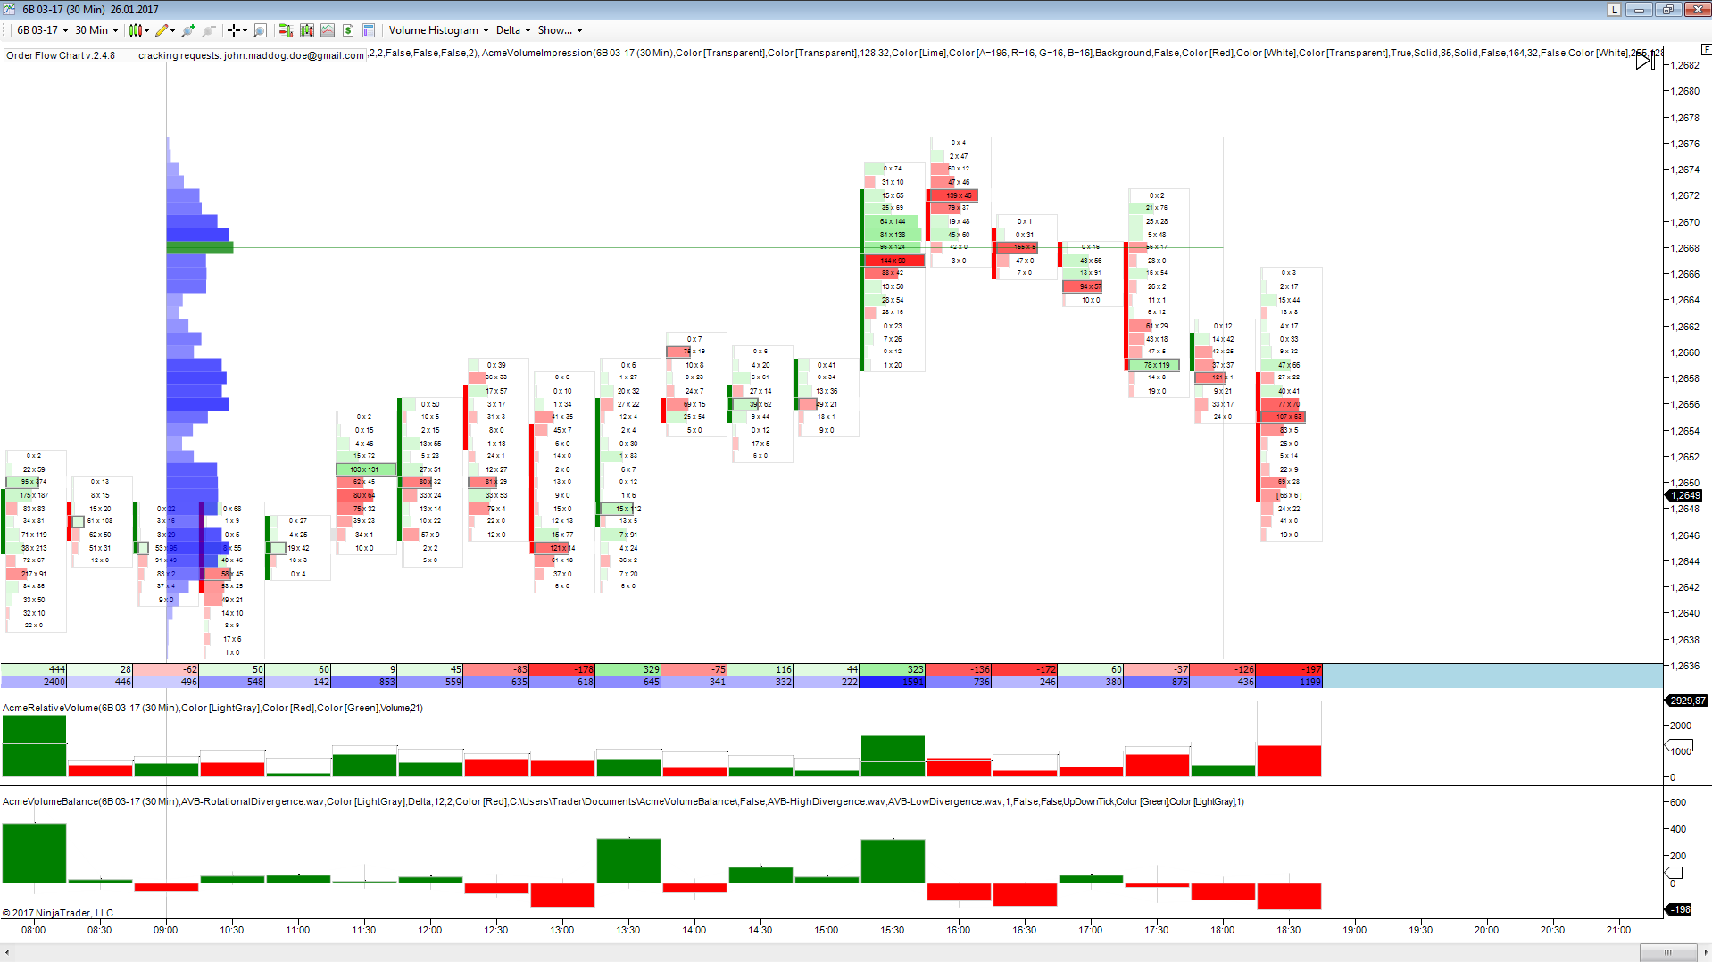Click the 144 x 90 footprint cell
Image resolution: width=1712 pixels, height=962 pixels.
pyautogui.click(x=893, y=261)
